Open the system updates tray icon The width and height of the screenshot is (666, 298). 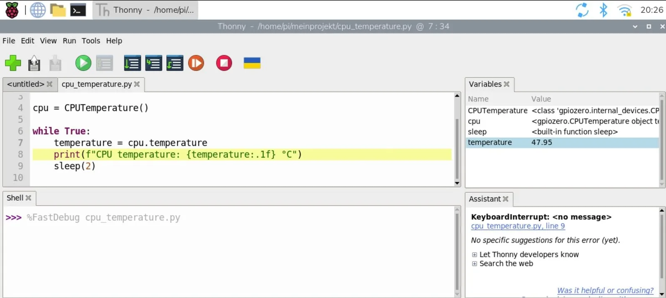(x=582, y=10)
